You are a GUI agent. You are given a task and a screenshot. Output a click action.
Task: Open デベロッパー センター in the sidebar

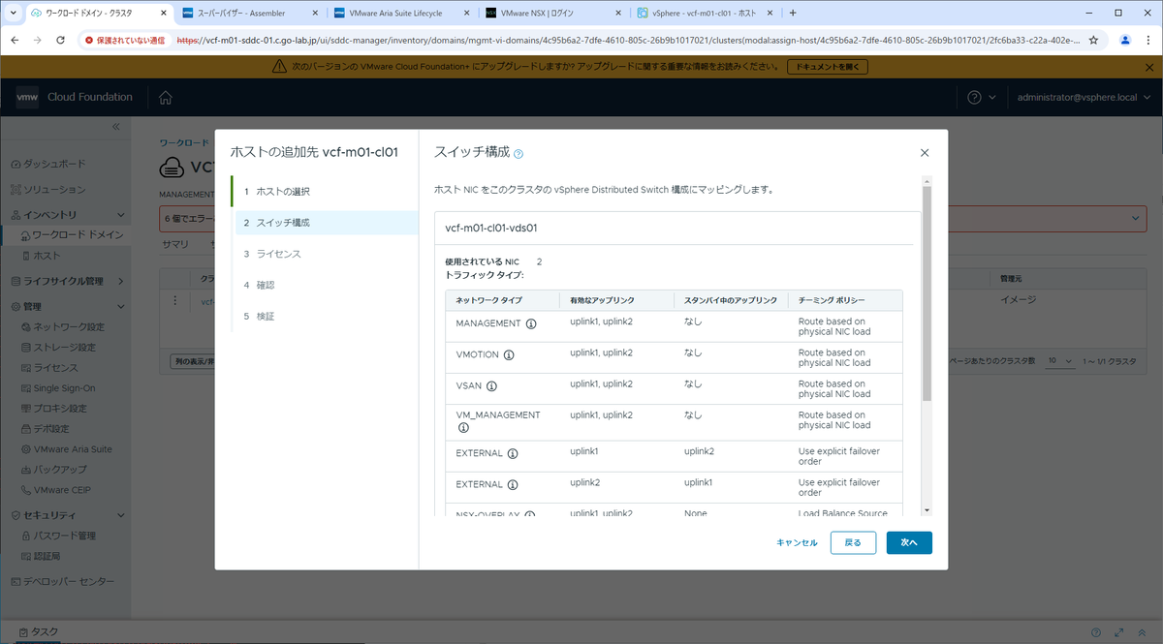(x=68, y=581)
